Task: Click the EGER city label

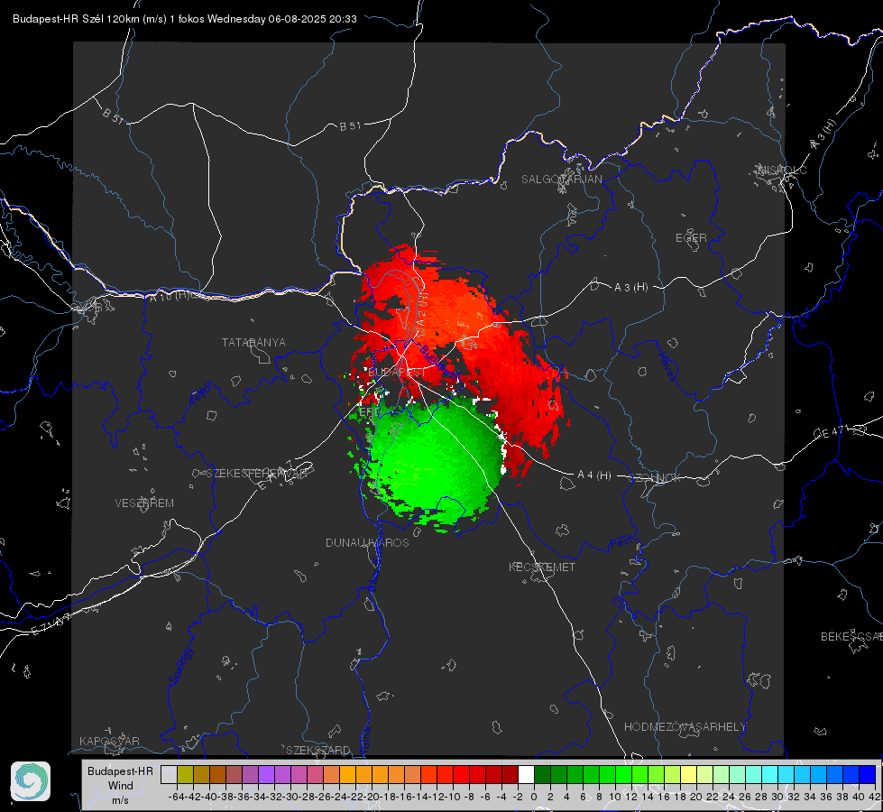Action: tap(691, 238)
